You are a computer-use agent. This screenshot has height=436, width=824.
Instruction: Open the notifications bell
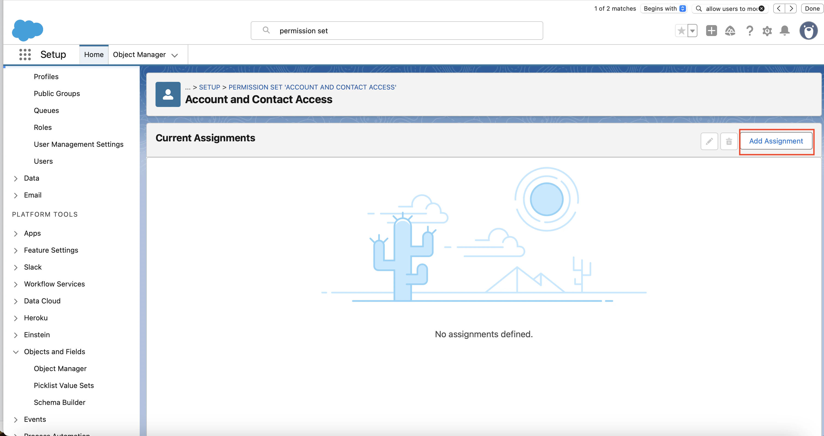[x=784, y=31]
